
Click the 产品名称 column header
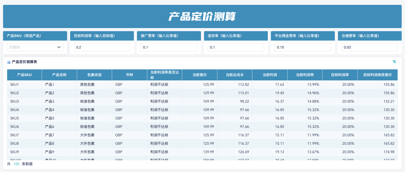[59, 75]
